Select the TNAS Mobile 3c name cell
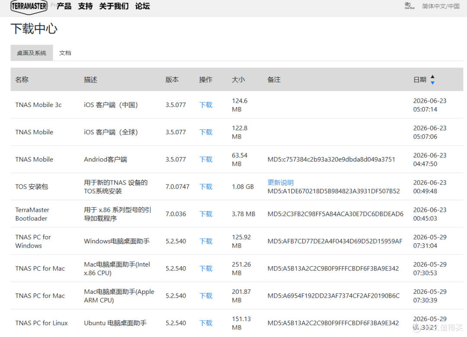The height and width of the screenshot is (337, 467). point(38,105)
